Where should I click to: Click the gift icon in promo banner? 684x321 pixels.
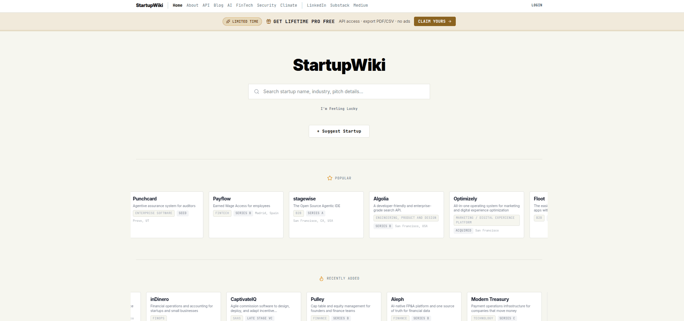[x=269, y=21]
